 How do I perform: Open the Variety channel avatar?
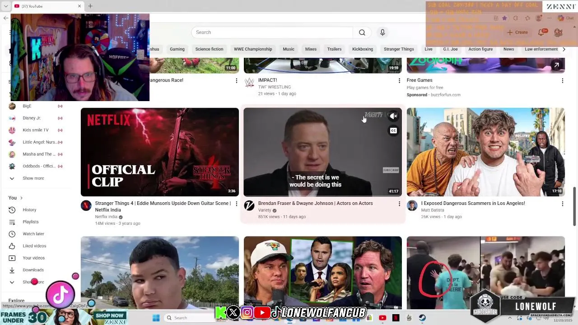point(249,206)
